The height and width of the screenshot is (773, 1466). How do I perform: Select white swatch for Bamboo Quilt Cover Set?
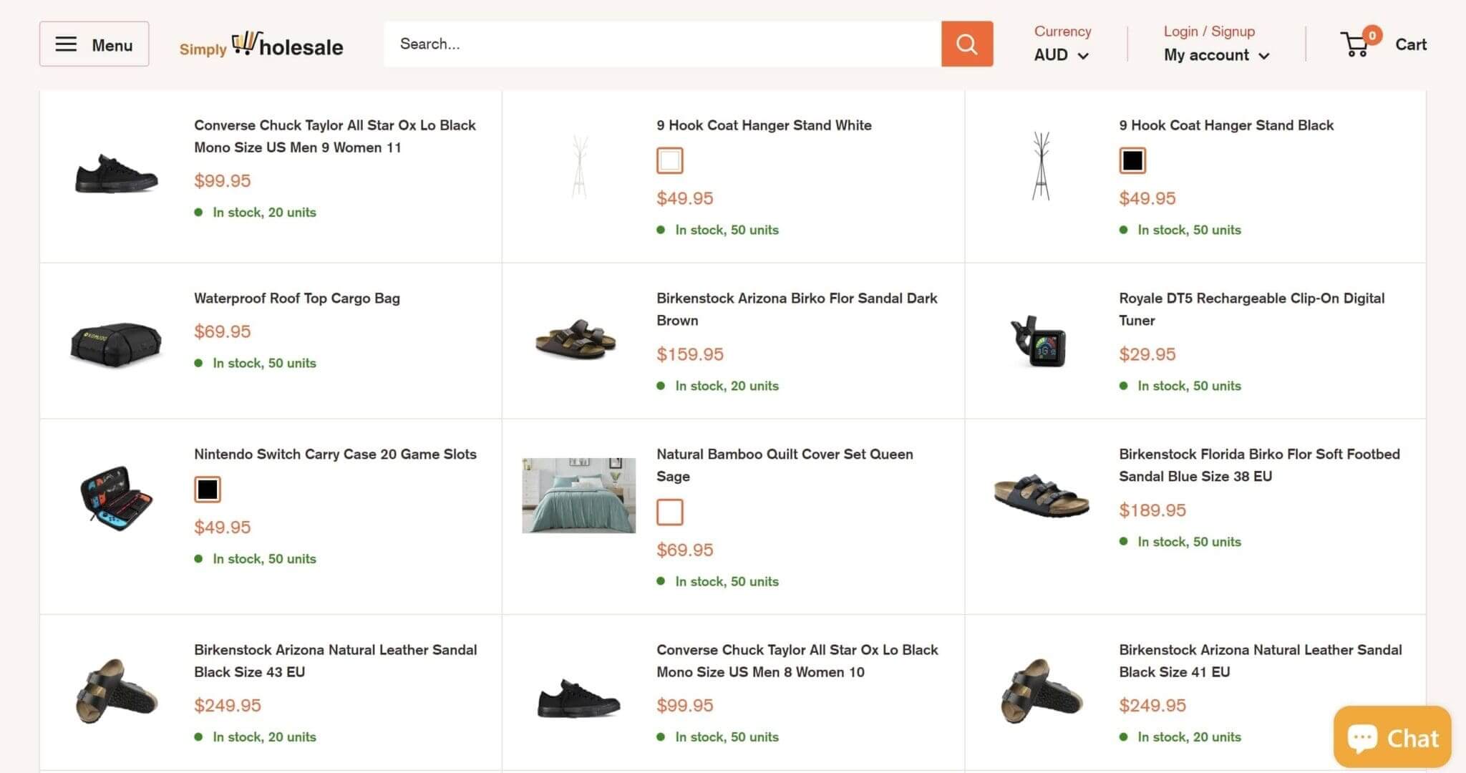tap(669, 512)
